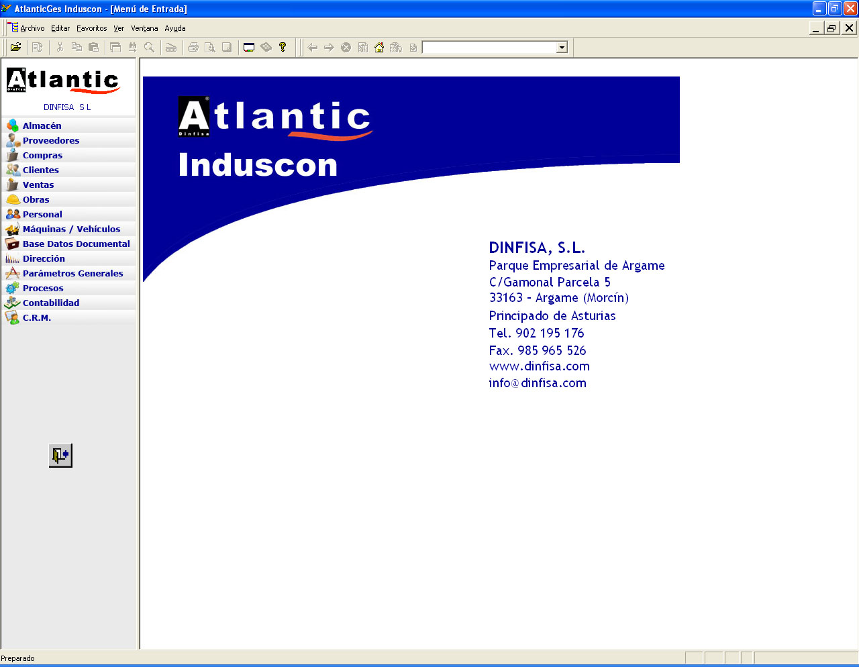Open Máquinas / Vehículos module
This screenshot has height=667, width=859.
pos(68,229)
